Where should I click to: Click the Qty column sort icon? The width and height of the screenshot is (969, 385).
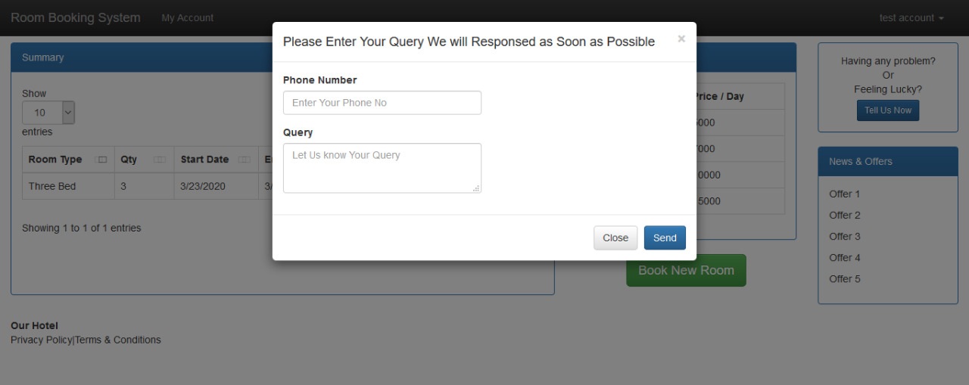pos(159,160)
